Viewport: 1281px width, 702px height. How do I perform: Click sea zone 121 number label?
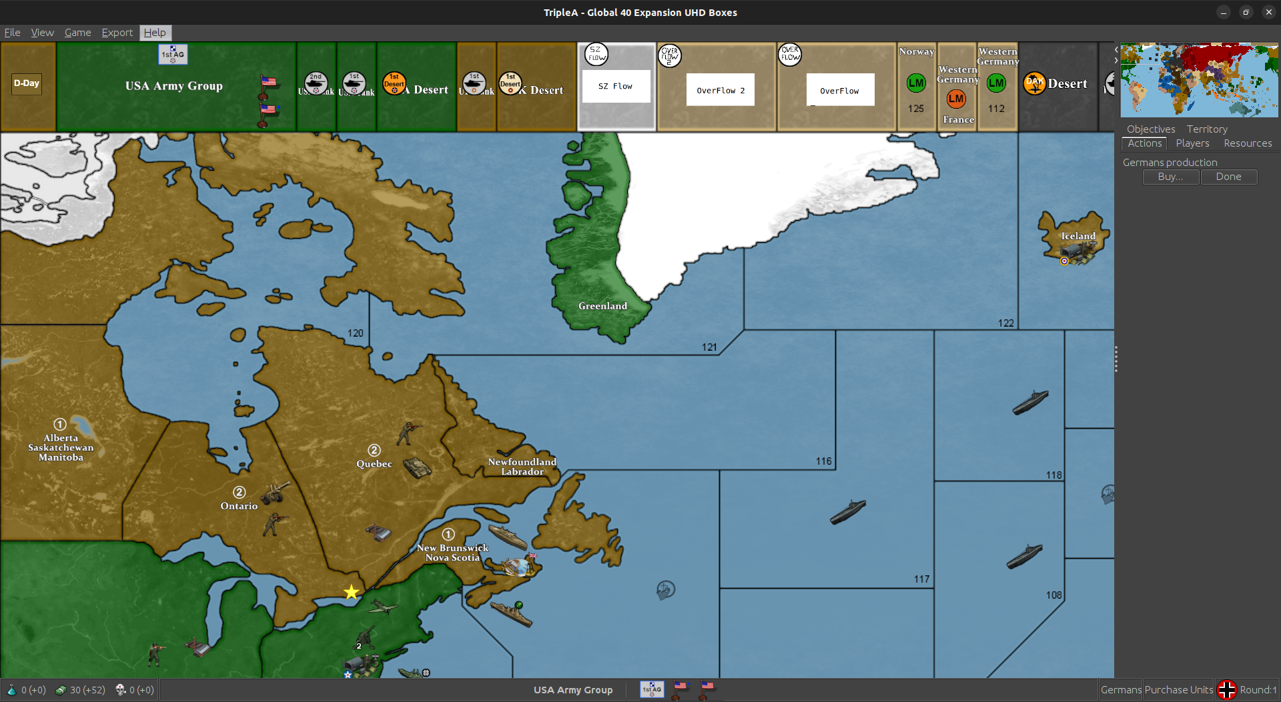point(709,347)
